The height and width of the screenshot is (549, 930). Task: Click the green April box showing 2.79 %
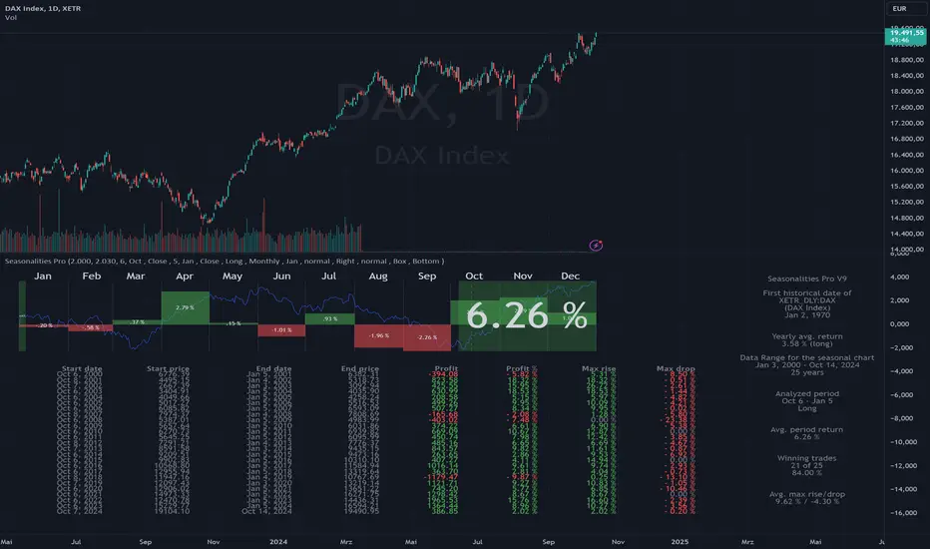coord(185,307)
